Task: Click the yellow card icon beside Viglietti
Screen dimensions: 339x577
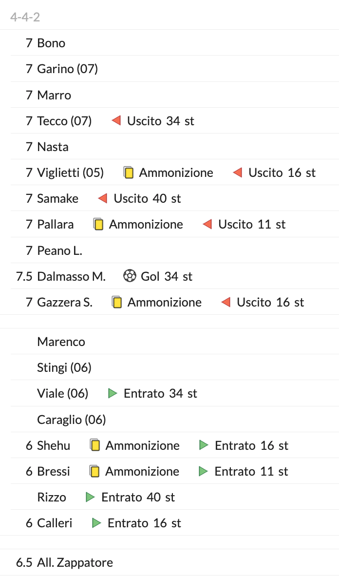Action: pos(129,173)
